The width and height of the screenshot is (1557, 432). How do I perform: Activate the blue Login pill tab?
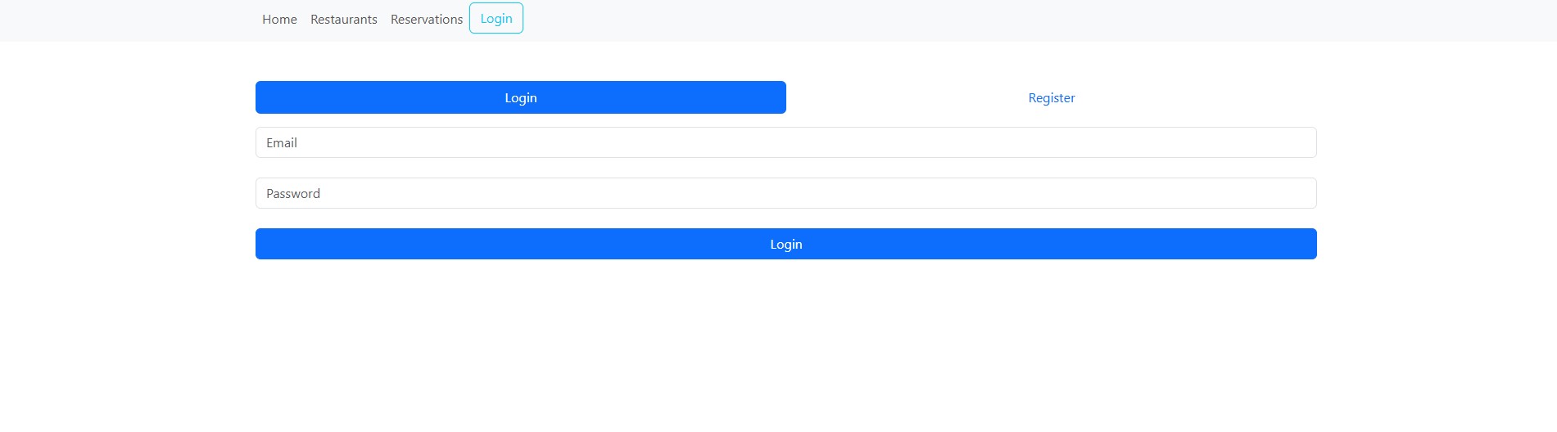(x=521, y=97)
